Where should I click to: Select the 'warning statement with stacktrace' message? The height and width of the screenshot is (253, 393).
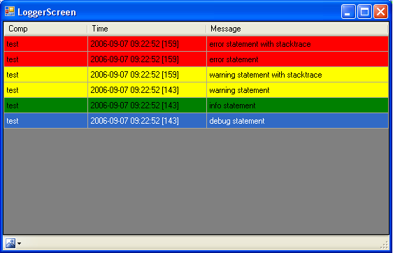[x=297, y=75]
